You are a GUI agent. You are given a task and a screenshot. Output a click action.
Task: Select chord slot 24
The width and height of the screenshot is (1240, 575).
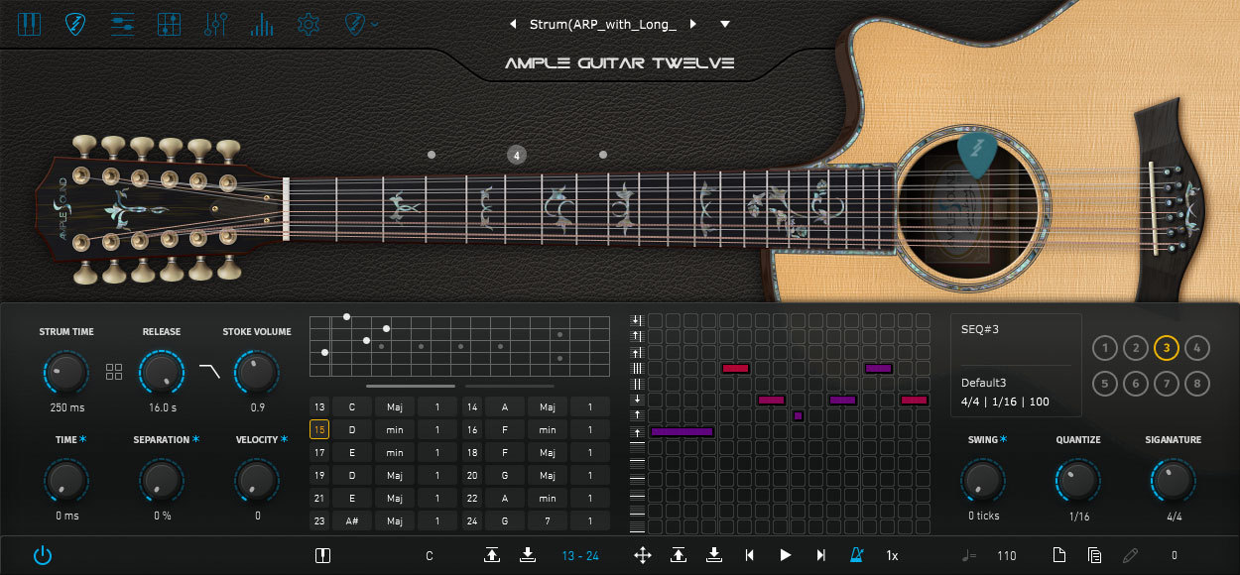pos(472,520)
